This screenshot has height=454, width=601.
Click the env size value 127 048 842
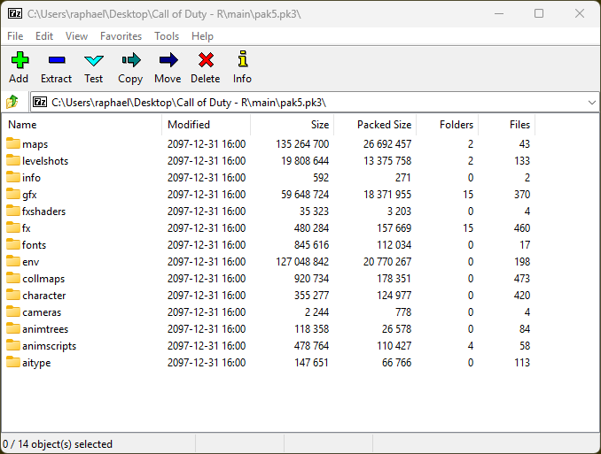(x=302, y=262)
